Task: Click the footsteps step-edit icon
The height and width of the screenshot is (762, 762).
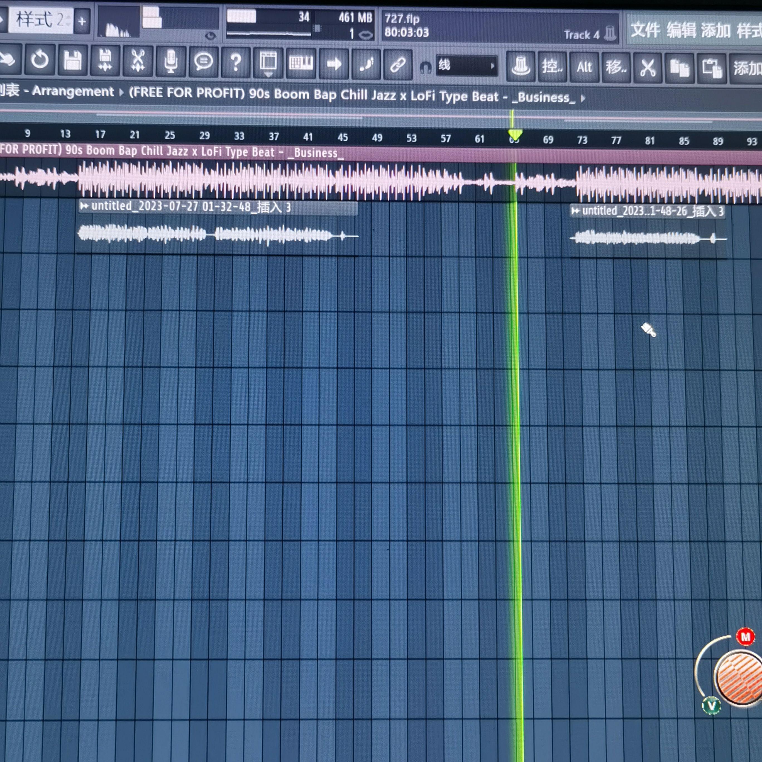Action: [x=366, y=64]
